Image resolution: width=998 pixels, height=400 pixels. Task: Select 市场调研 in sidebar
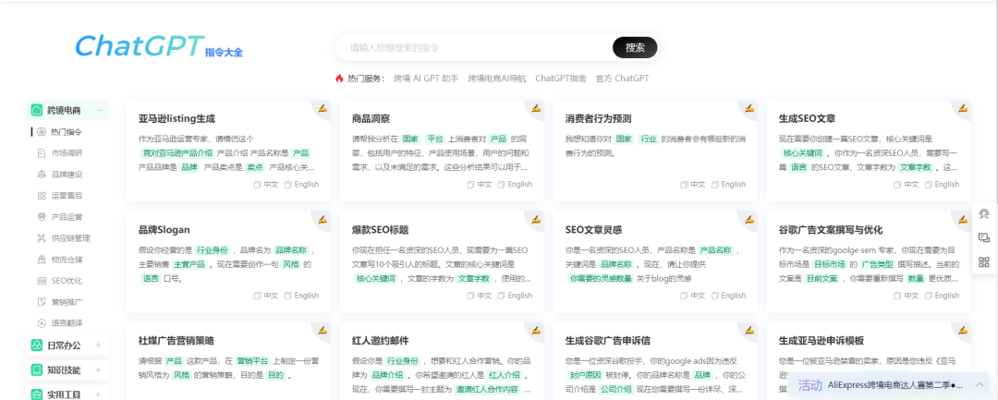67,153
